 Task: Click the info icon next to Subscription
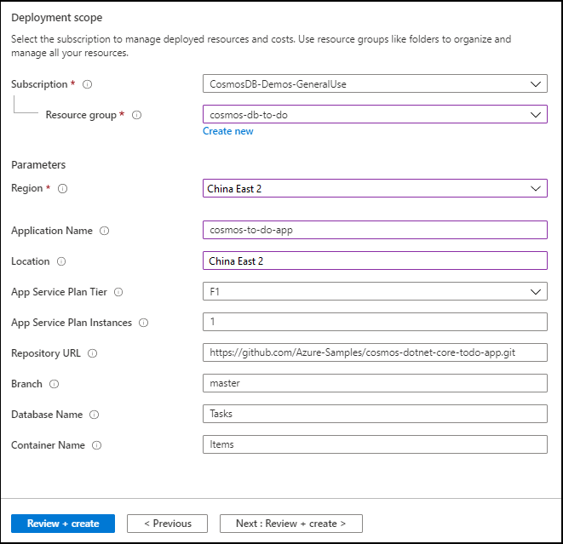pos(88,84)
